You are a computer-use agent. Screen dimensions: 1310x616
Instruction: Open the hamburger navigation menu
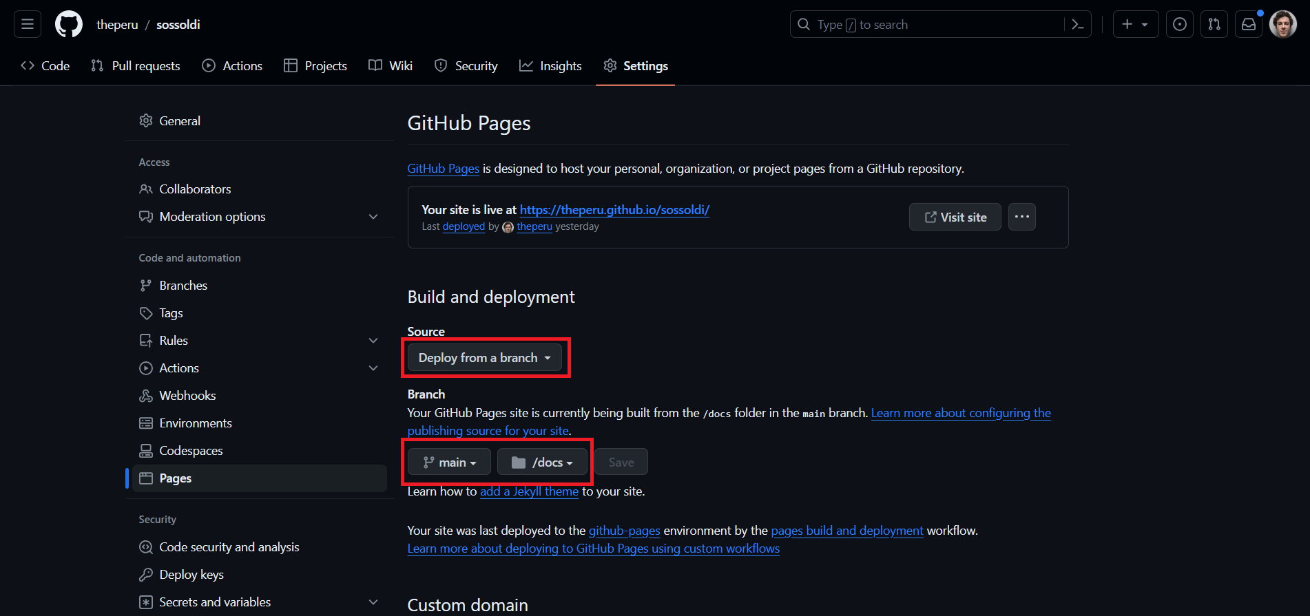click(28, 24)
